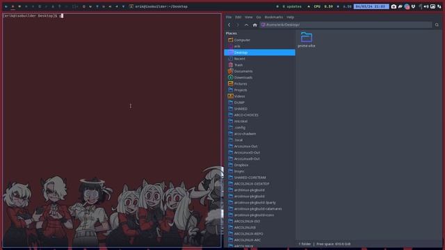Click the screenshot camera icon in the tray
The width and height of the screenshot is (445, 250).
click(x=394, y=6)
